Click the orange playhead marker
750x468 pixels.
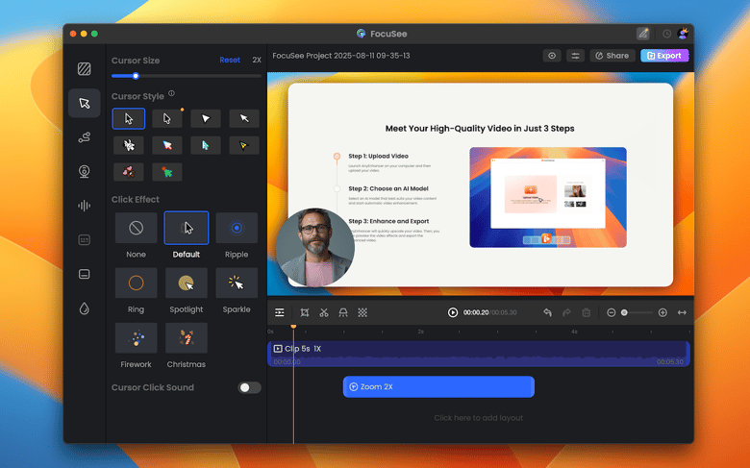293,327
